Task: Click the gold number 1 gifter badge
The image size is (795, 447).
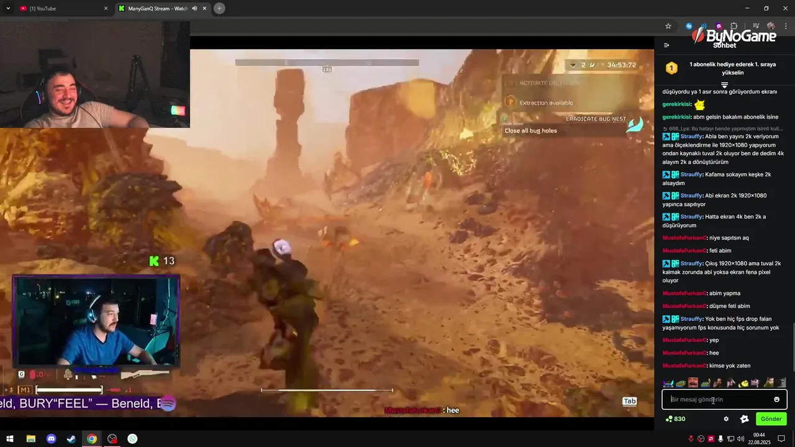Action: point(671,68)
